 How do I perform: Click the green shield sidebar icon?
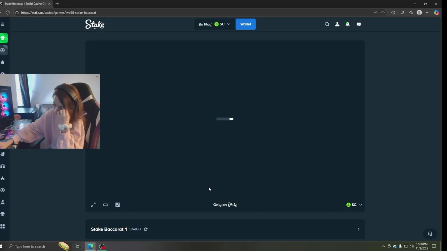coord(3,38)
